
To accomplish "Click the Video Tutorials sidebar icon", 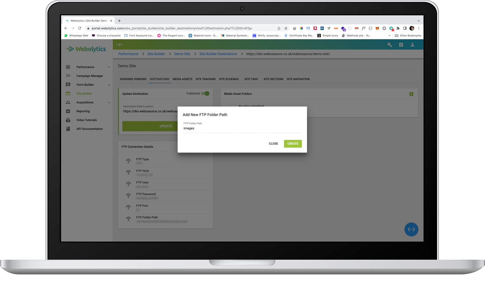I will pos(68,120).
